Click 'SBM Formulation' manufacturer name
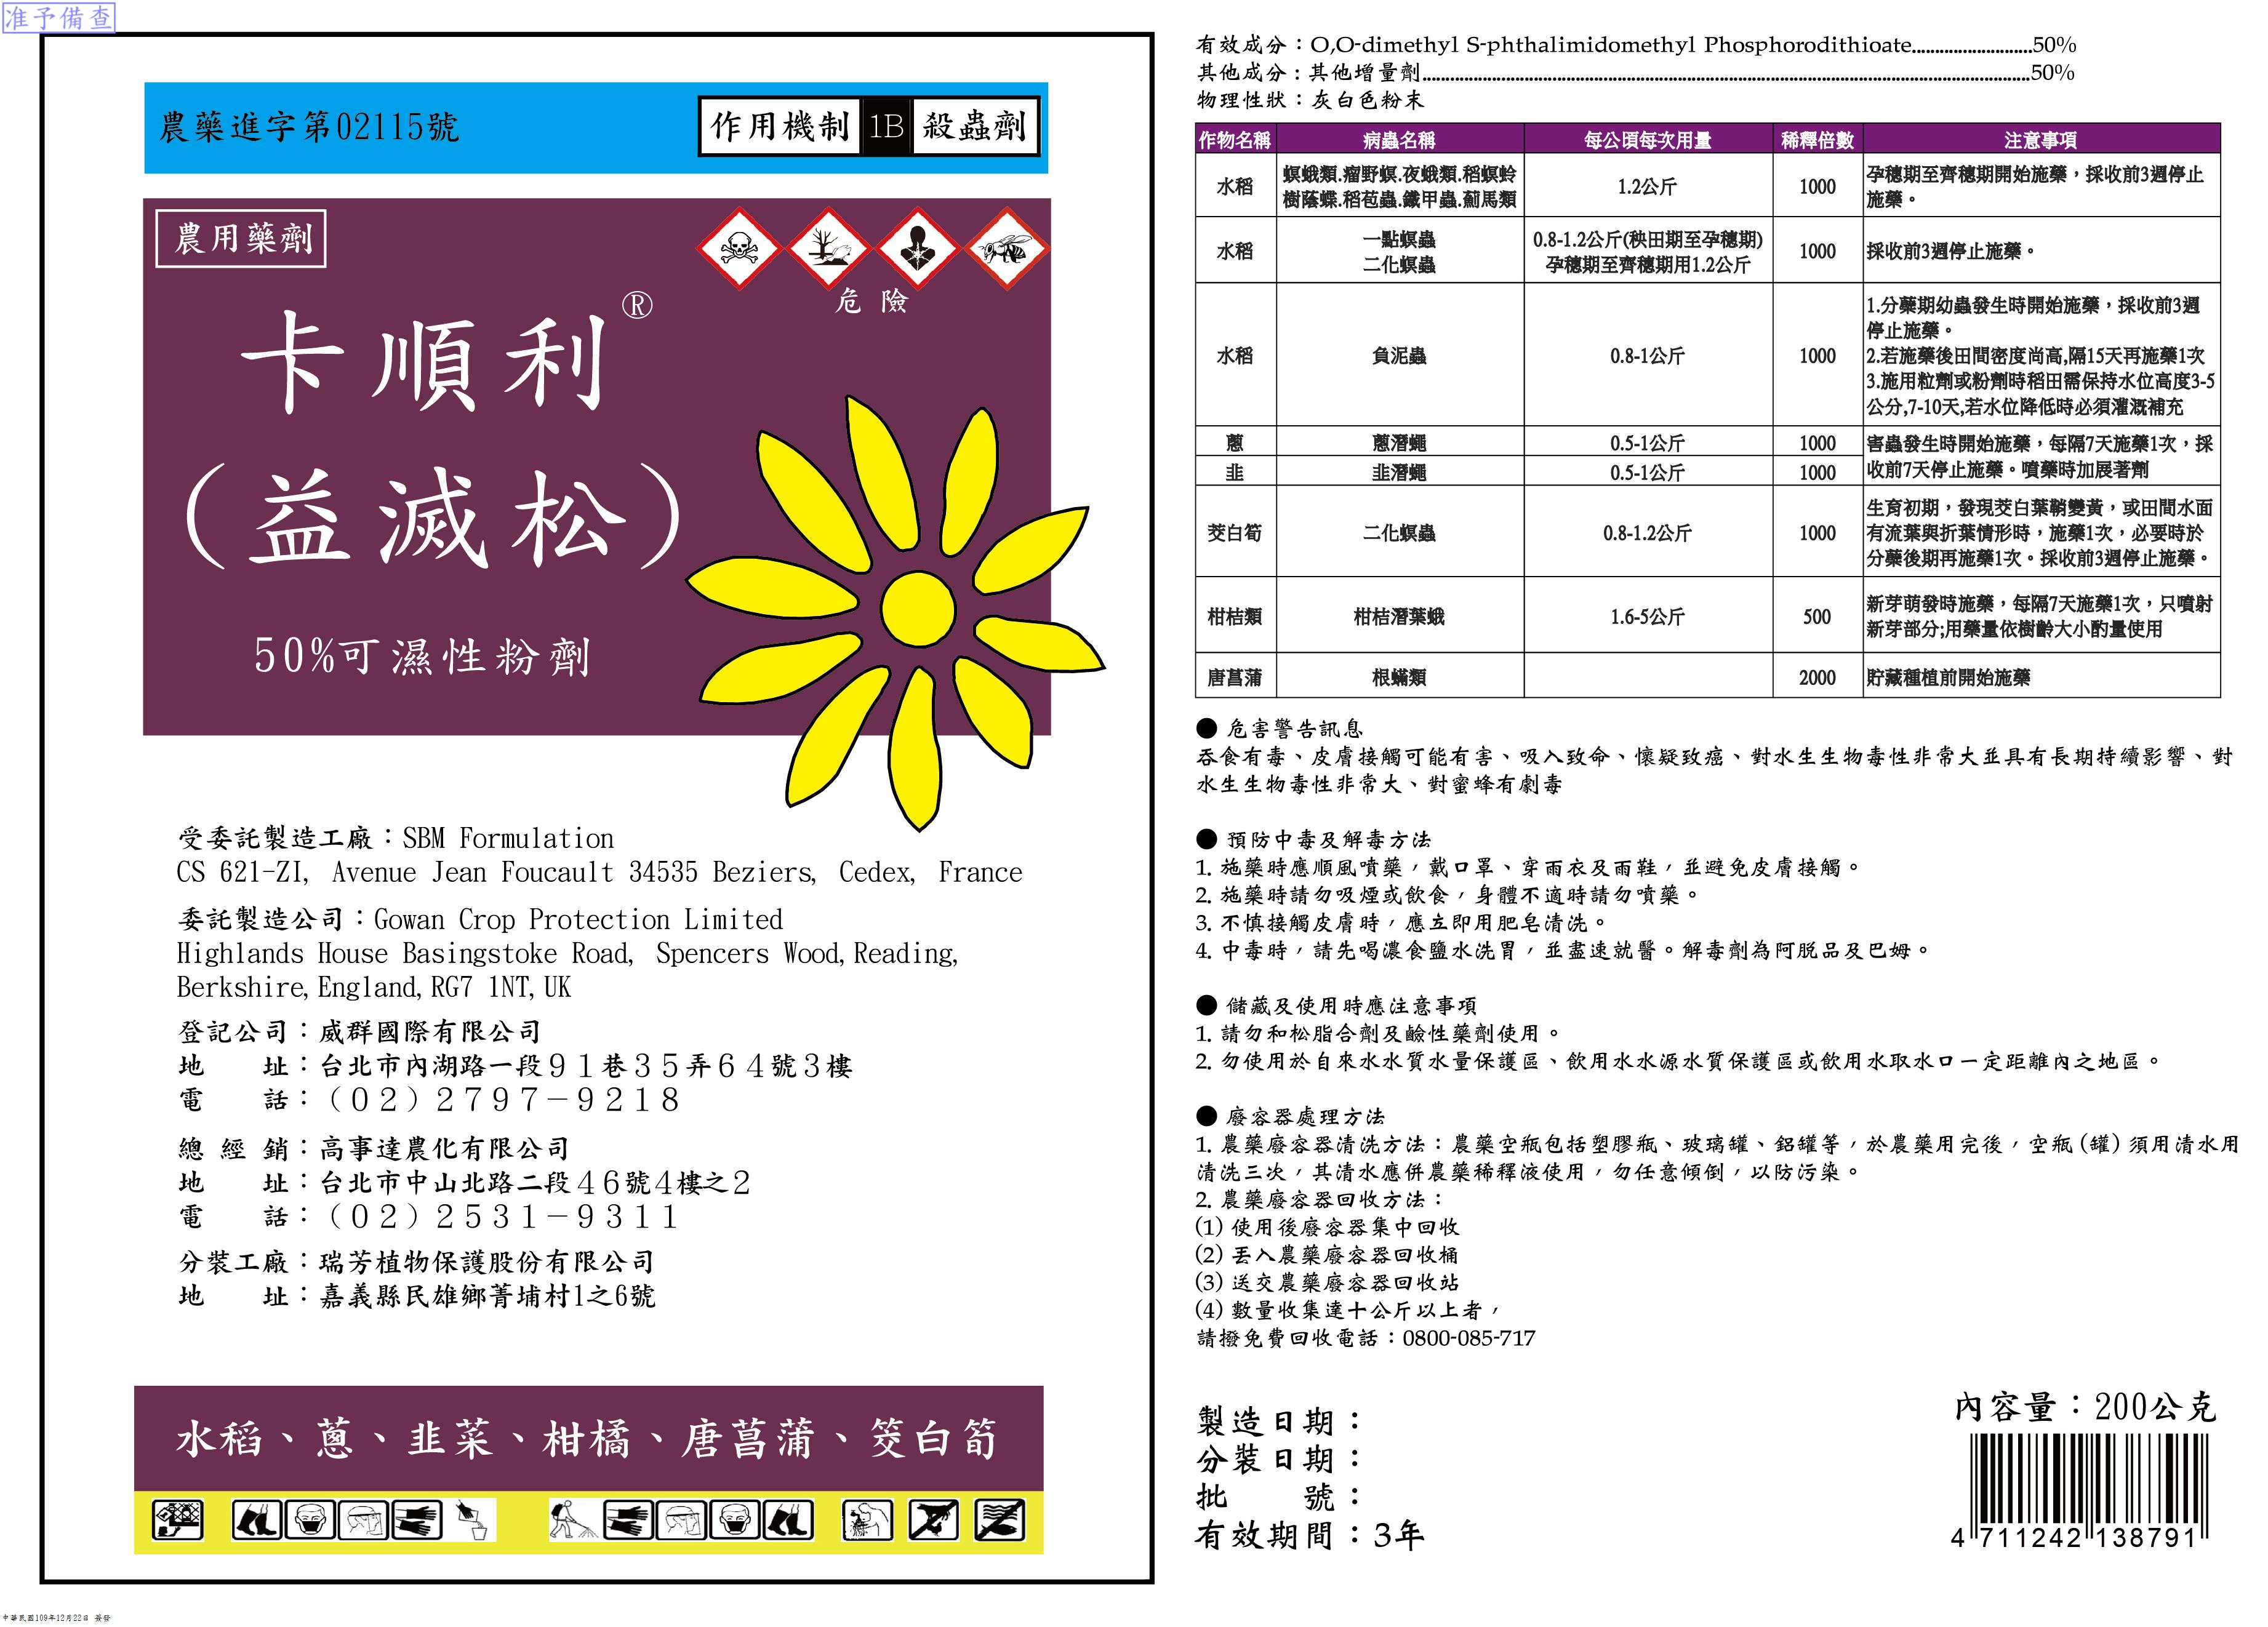Screen dimensions: 2268x1627 click(508, 838)
